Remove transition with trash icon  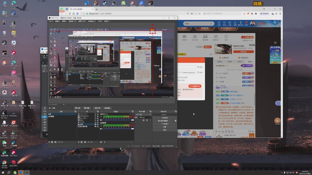click(147, 120)
